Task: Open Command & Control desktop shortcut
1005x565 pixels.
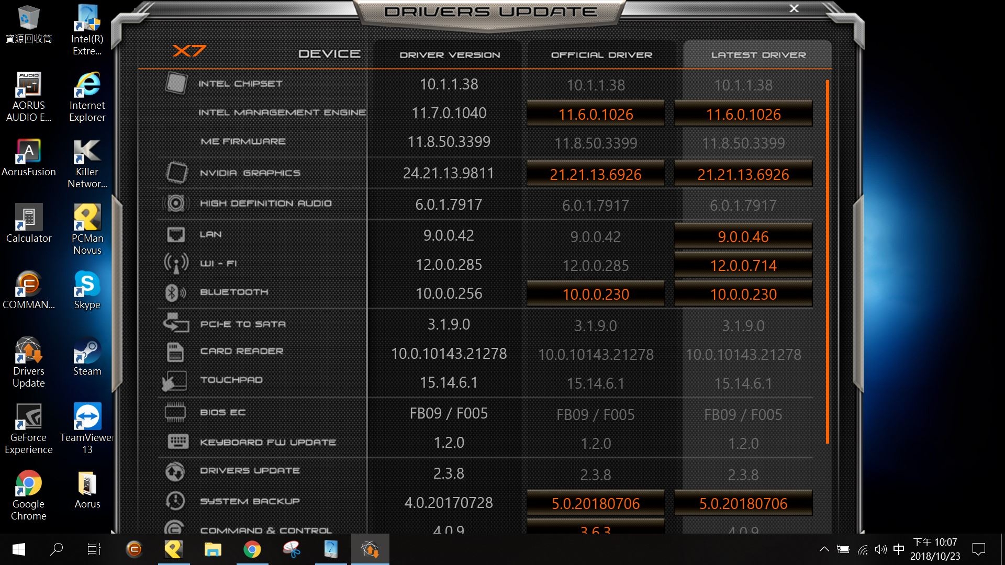Action: pyautogui.click(x=28, y=290)
